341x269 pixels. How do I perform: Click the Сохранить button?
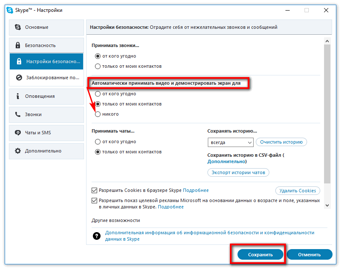coord(260,255)
